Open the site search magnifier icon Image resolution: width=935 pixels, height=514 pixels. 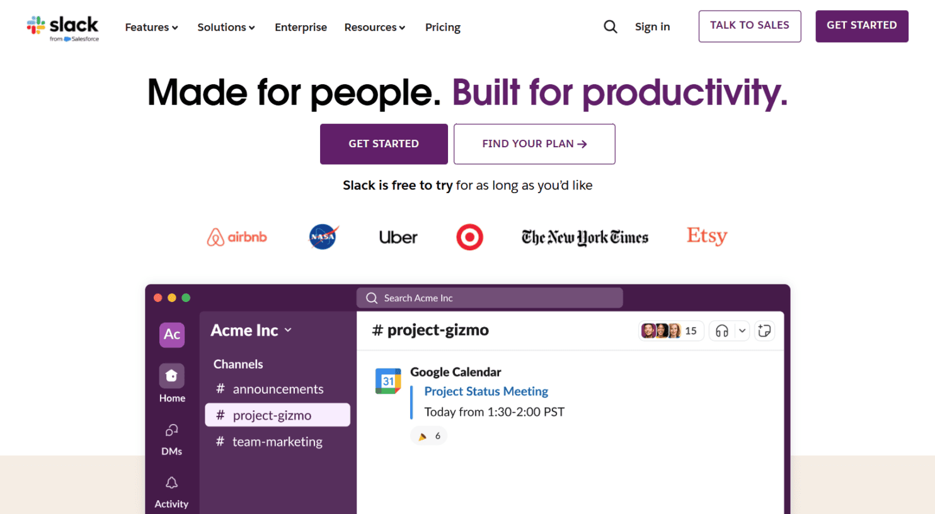[x=610, y=26]
